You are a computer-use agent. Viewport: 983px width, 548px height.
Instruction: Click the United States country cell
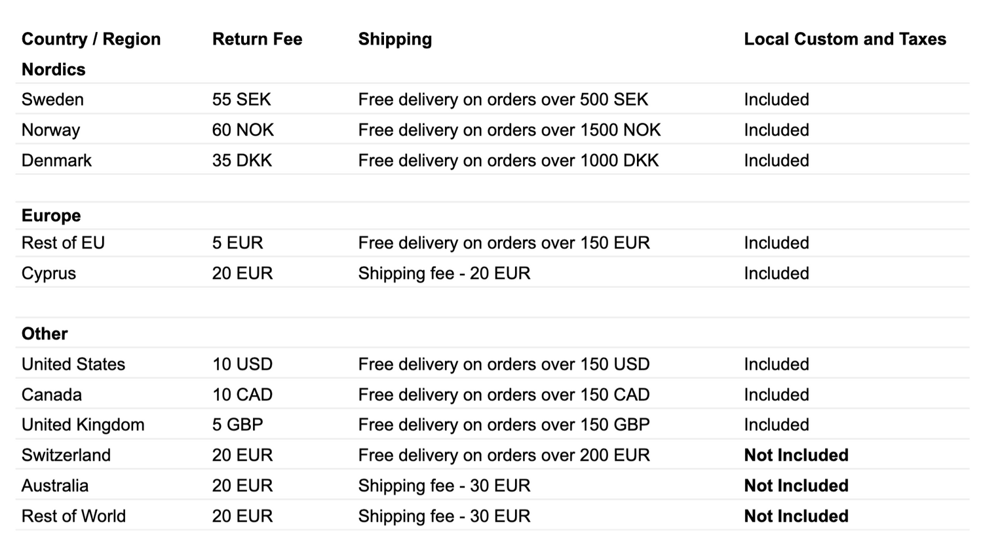pyautogui.click(x=73, y=364)
